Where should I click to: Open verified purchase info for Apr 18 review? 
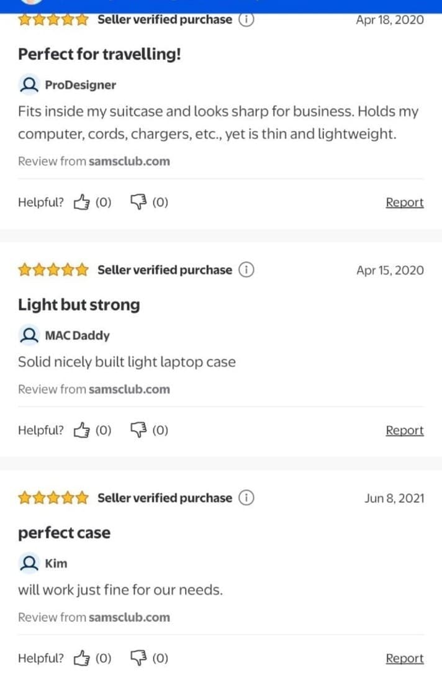[246, 19]
